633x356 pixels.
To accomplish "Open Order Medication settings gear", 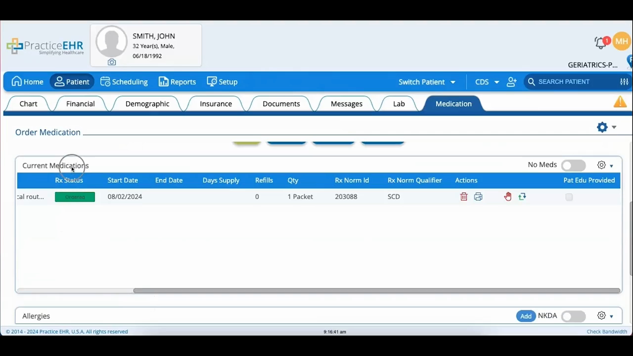I will pos(602,127).
